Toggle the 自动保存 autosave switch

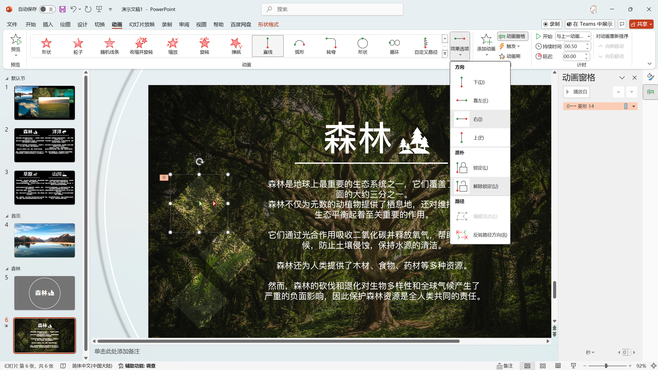click(47, 9)
